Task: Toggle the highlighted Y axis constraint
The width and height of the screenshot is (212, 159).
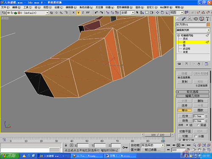Action: (78, 13)
